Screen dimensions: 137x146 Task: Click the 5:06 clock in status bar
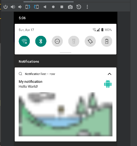tap(22, 18)
